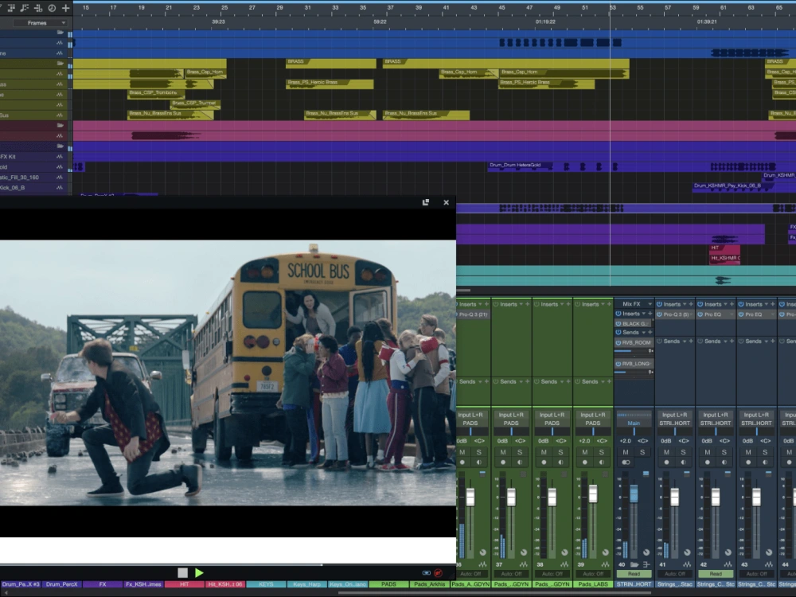Image resolution: width=796 pixels, height=597 pixels.
Task: Click the volume fader on channel 37
Action: pyautogui.click(x=511, y=497)
